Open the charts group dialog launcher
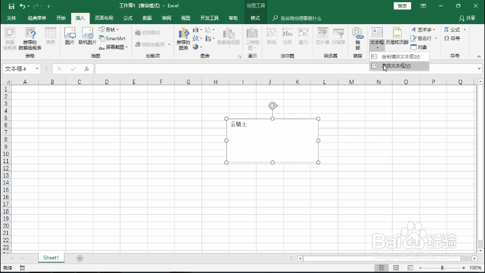Image resolution: width=485 pixels, height=273 pixels. (239, 57)
